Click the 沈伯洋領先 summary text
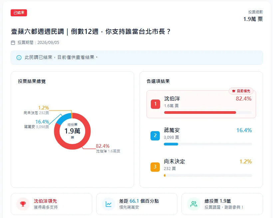The image size is (273, 218). (x=45, y=201)
